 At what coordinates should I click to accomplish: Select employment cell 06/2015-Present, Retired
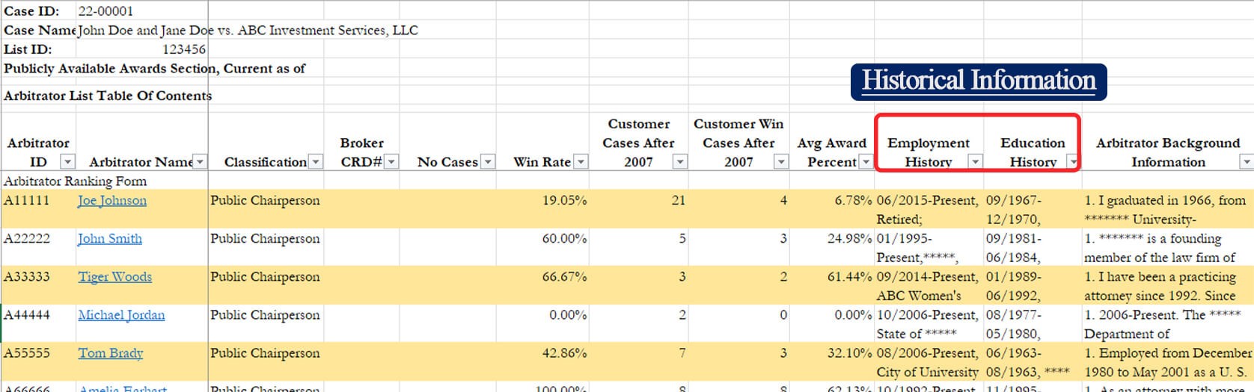click(x=929, y=209)
